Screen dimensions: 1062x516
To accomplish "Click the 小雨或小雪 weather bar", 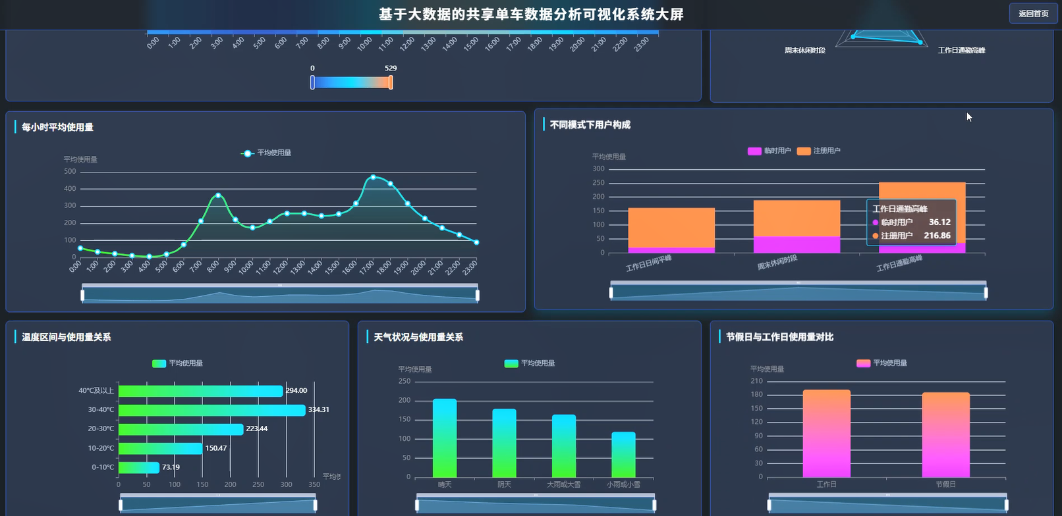I will pos(623,455).
